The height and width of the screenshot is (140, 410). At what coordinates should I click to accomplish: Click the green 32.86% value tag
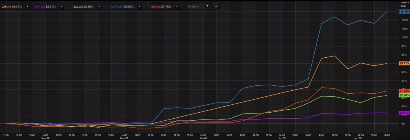(x=404, y=95)
